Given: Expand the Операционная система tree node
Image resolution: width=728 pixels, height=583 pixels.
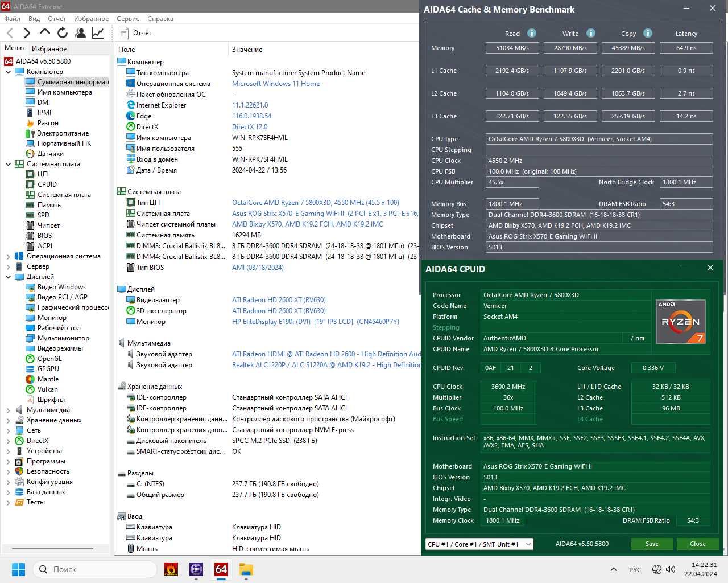Looking at the screenshot, I should coord(8,256).
